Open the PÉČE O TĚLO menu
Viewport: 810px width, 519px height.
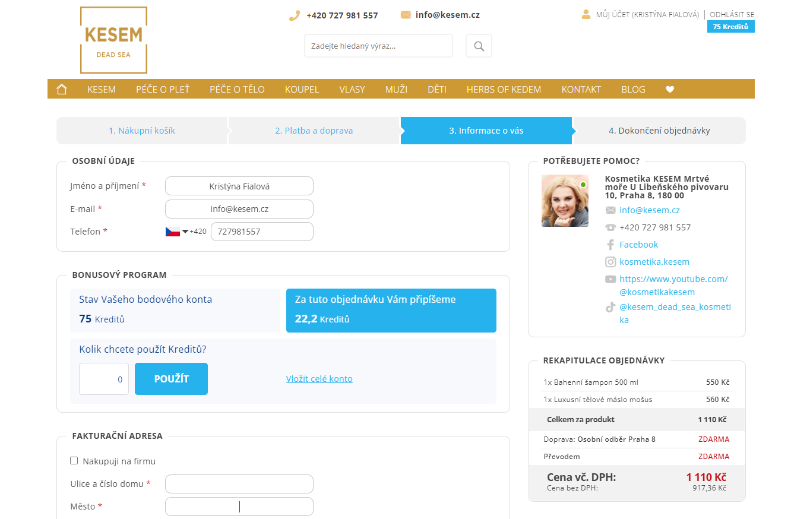coord(237,89)
